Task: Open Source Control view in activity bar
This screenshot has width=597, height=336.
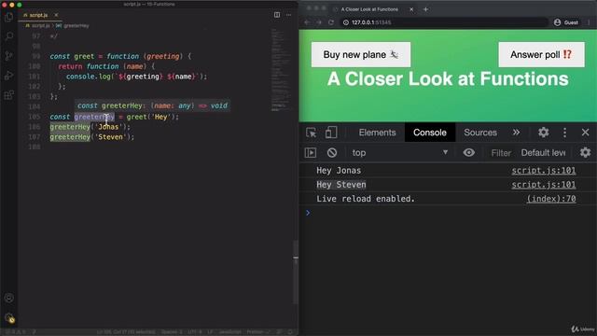Action: [x=8, y=56]
